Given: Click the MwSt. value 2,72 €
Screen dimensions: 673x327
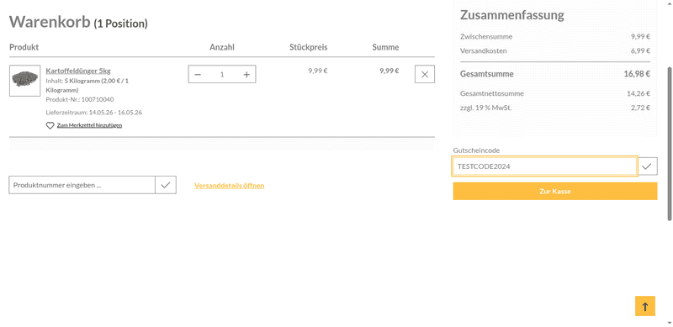Looking at the screenshot, I should click(640, 108).
